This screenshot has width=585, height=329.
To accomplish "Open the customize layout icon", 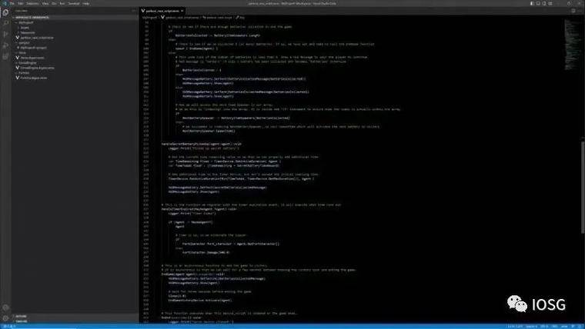I will tap(550, 3).
